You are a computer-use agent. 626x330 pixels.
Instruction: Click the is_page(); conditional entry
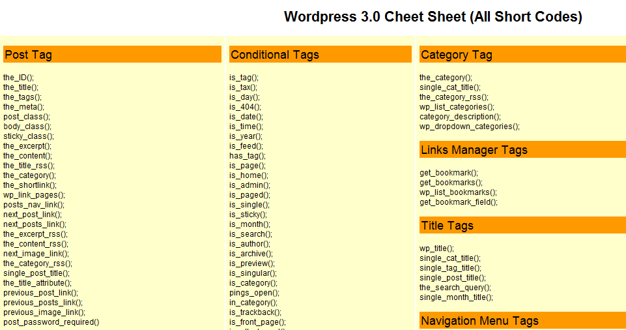coord(248,166)
